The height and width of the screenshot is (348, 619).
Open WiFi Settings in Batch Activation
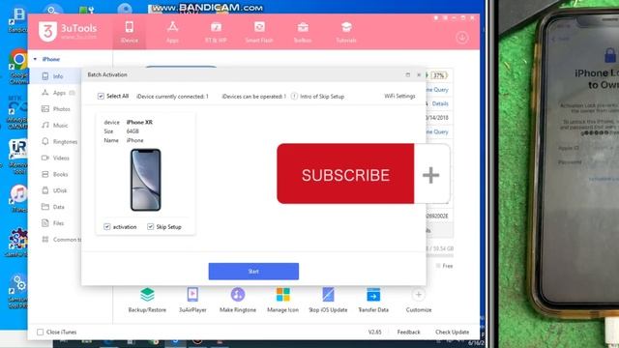click(x=399, y=97)
